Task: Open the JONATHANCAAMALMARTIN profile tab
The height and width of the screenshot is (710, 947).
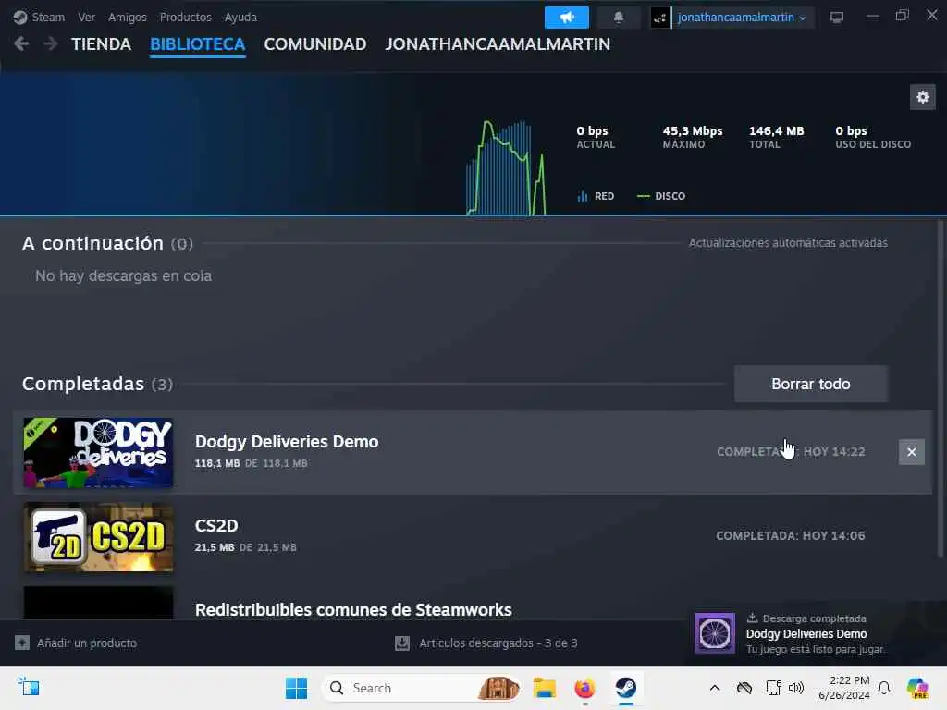Action: pyautogui.click(x=498, y=44)
